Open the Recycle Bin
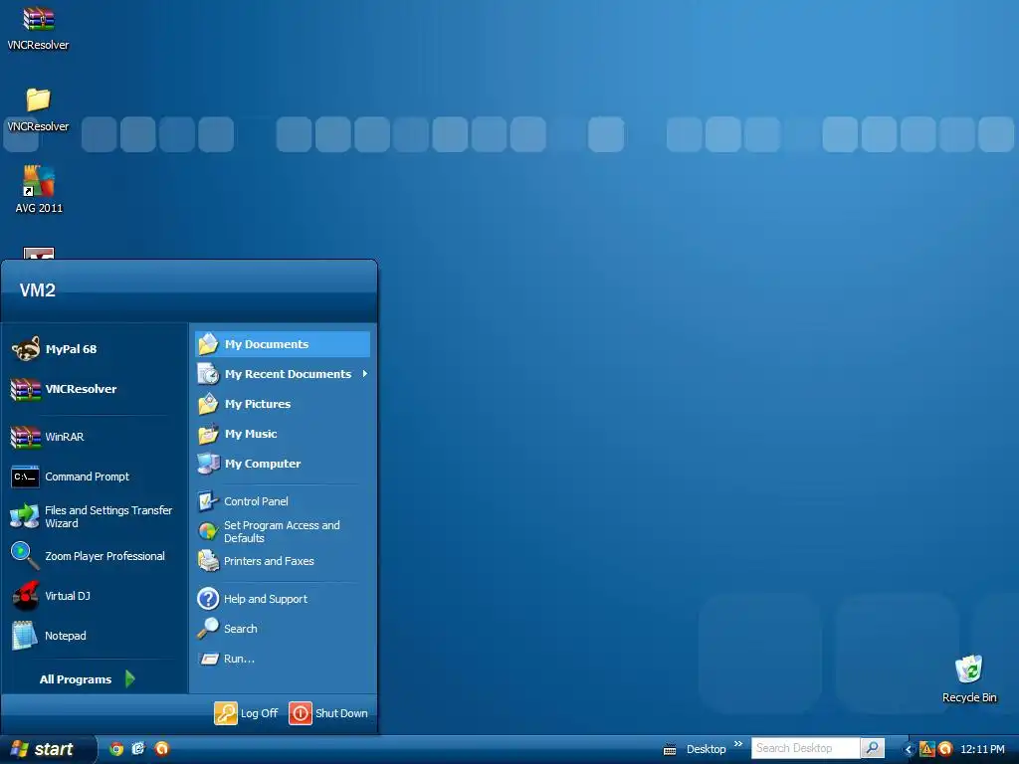1019x764 pixels. pos(969,678)
